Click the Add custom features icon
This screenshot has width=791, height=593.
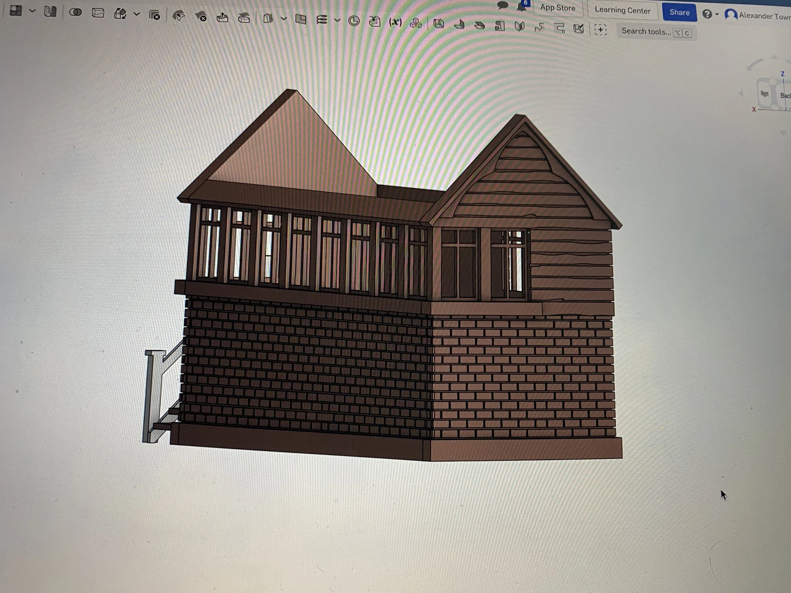pyautogui.click(x=601, y=30)
